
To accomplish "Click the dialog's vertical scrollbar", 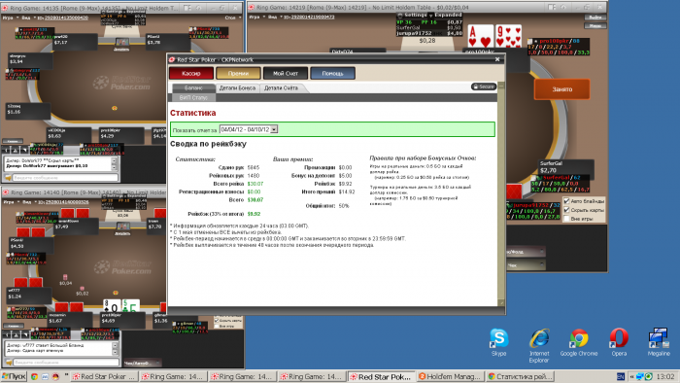I will (501, 193).
